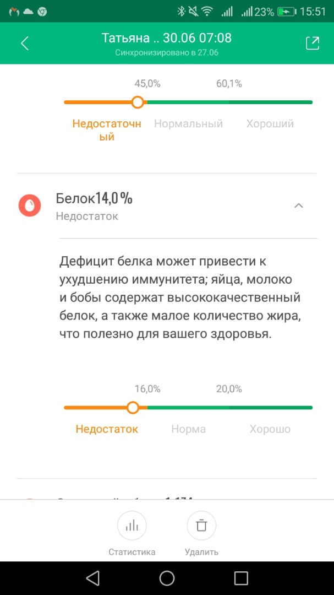Tap the Хороший label on upper scale
The width and height of the screenshot is (334, 595).
click(270, 124)
